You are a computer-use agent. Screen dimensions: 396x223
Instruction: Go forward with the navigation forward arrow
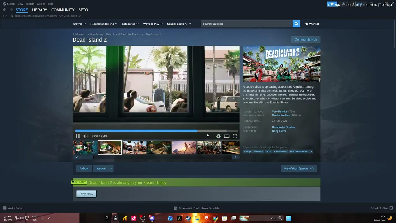point(11,10)
